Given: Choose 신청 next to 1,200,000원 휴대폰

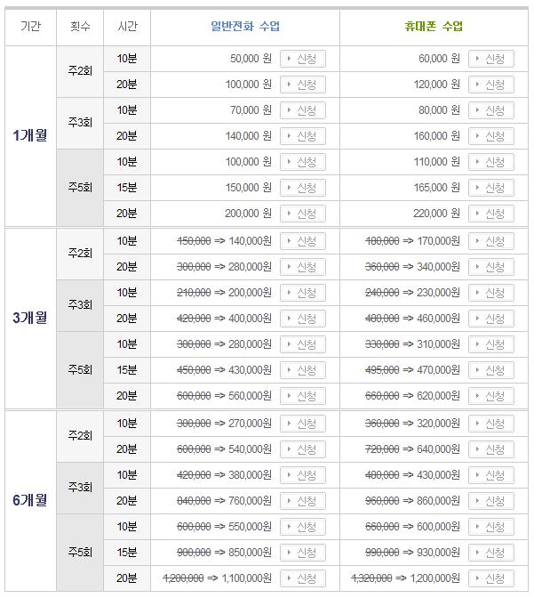Looking at the screenshot, I should tap(491, 578).
